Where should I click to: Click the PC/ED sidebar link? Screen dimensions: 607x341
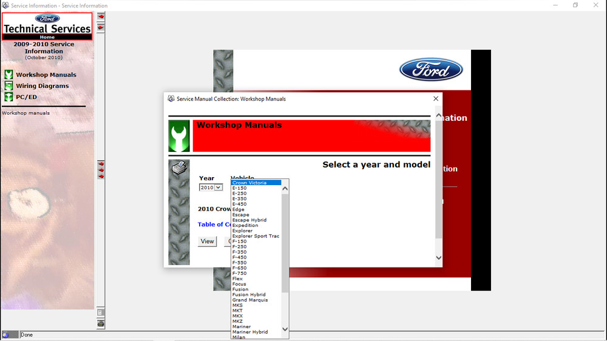(26, 97)
